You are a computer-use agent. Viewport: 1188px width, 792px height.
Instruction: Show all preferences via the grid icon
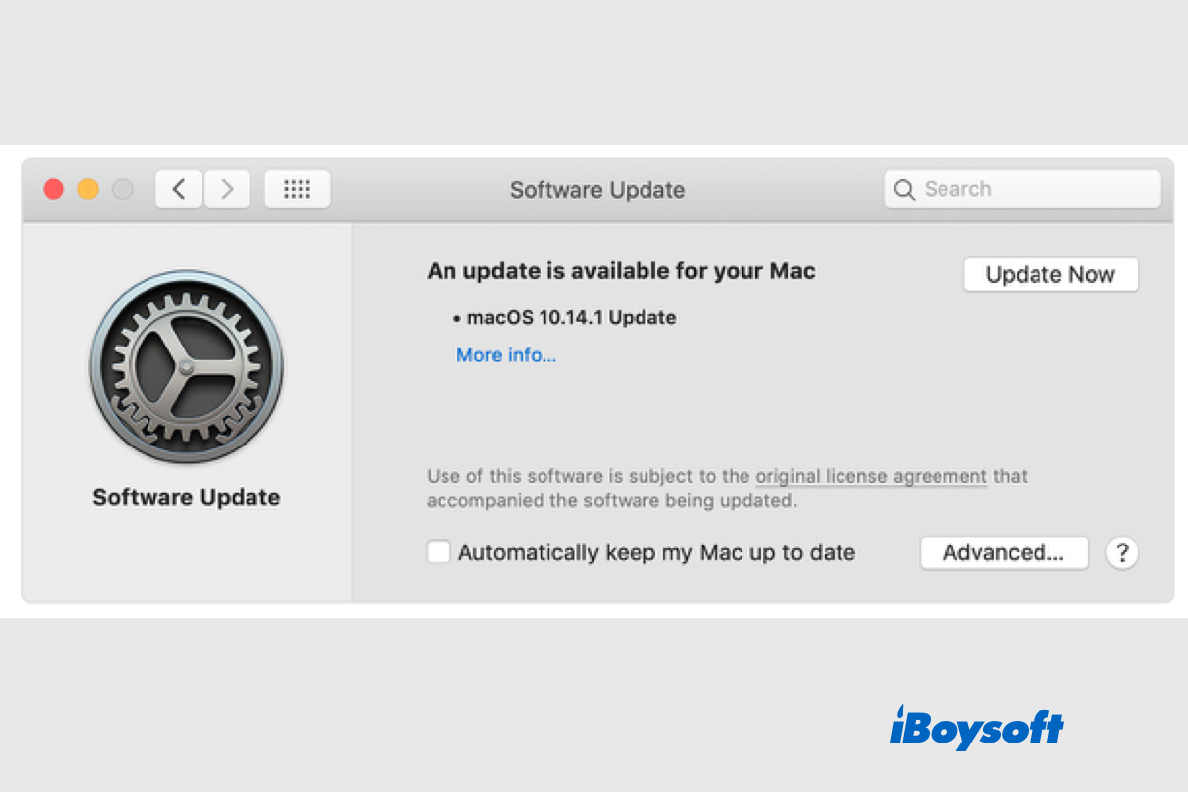[x=297, y=189]
